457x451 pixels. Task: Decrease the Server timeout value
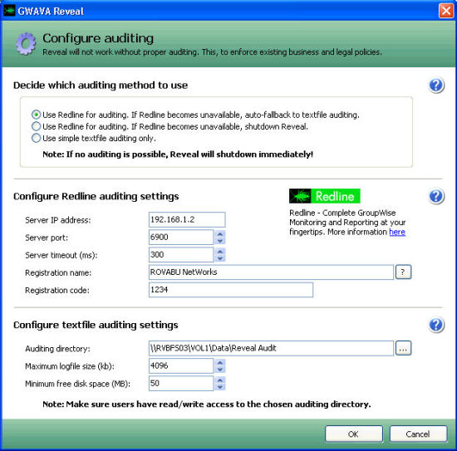(x=220, y=258)
